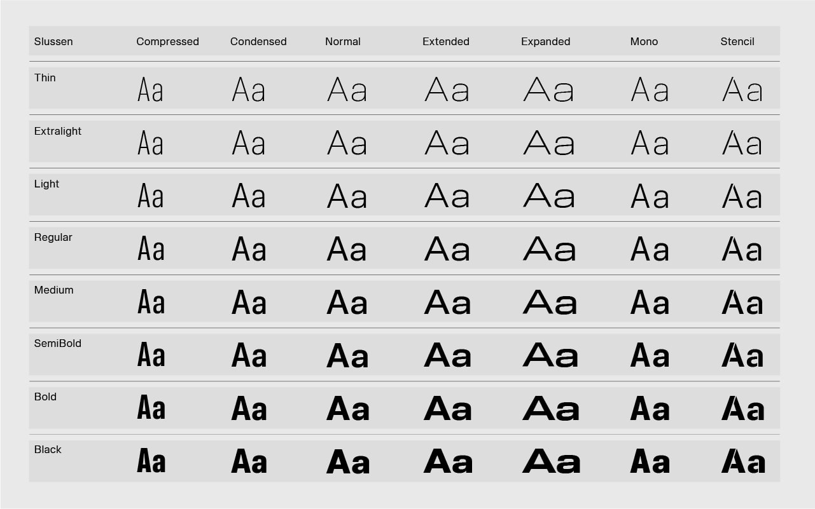Click the Compressed column header
This screenshot has height=509, width=815.
point(167,42)
